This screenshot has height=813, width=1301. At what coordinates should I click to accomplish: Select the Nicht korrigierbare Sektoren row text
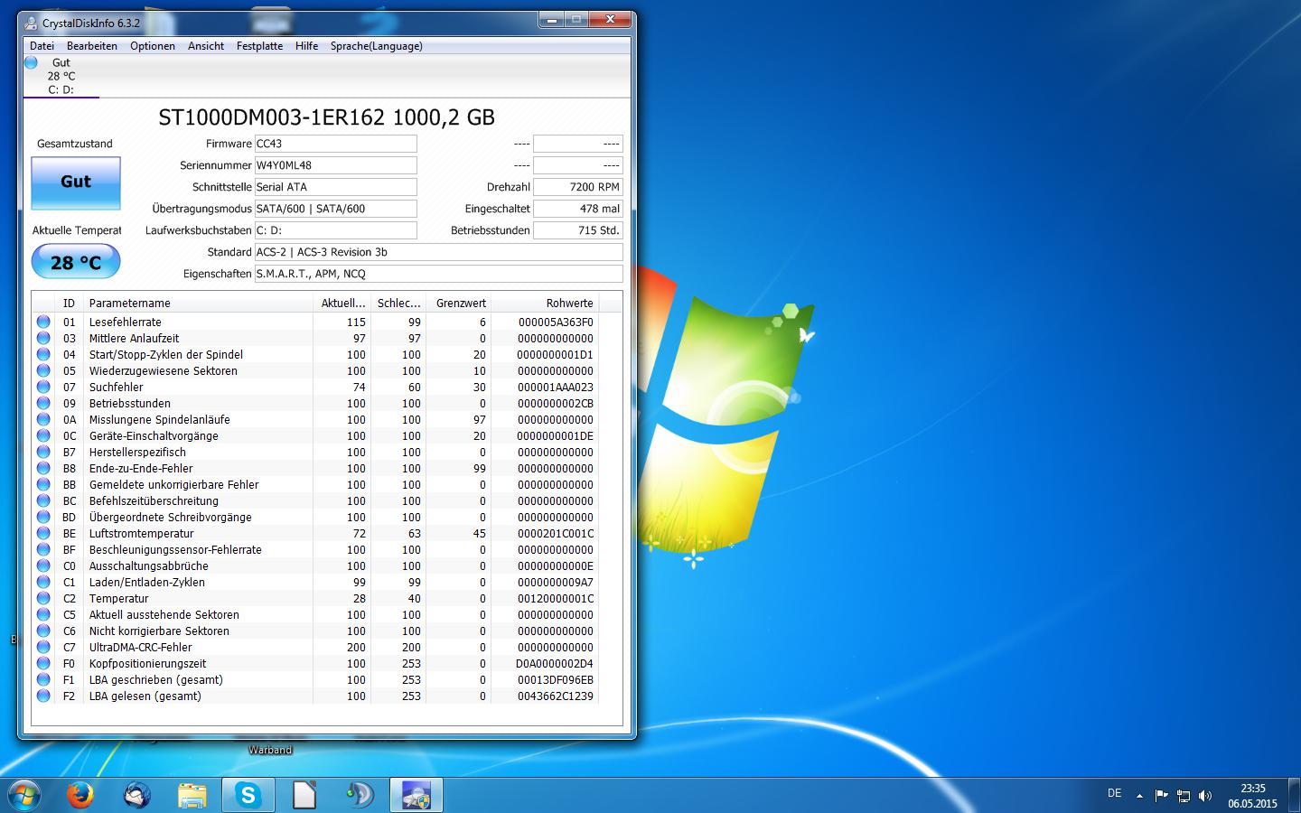159,631
